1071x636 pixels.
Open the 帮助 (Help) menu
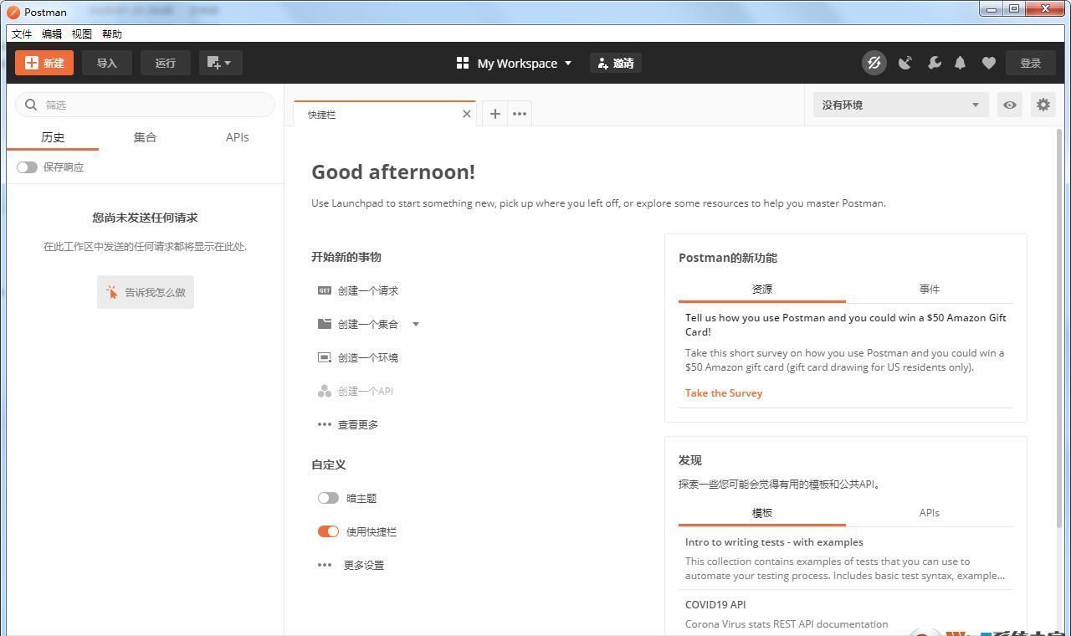tap(112, 33)
